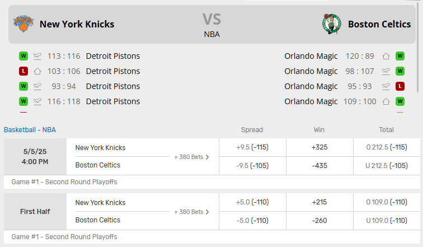Click the Total column header
This screenshot has width=423, height=247.
386,130
